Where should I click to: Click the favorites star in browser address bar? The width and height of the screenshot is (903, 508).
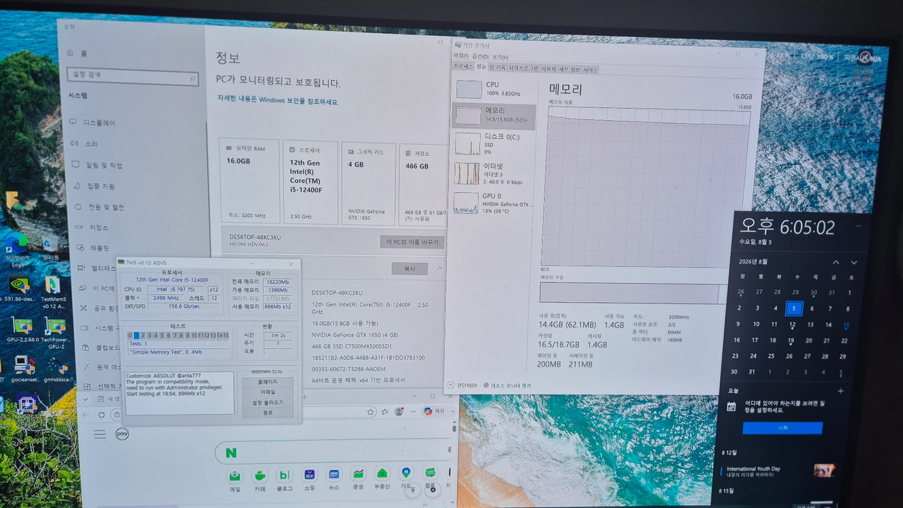[x=371, y=412]
